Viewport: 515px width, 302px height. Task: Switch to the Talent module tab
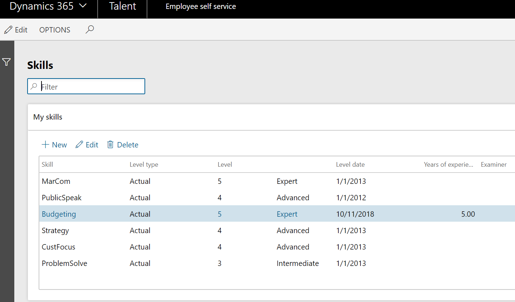(122, 6)
